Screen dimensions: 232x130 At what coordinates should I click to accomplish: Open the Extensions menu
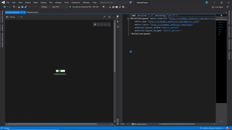pyautogui.click(x=76, y=3)
